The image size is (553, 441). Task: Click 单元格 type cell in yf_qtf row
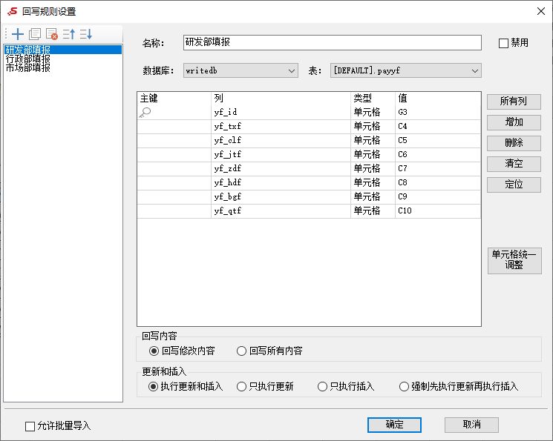pyautogui.click(x=373, y=211)
